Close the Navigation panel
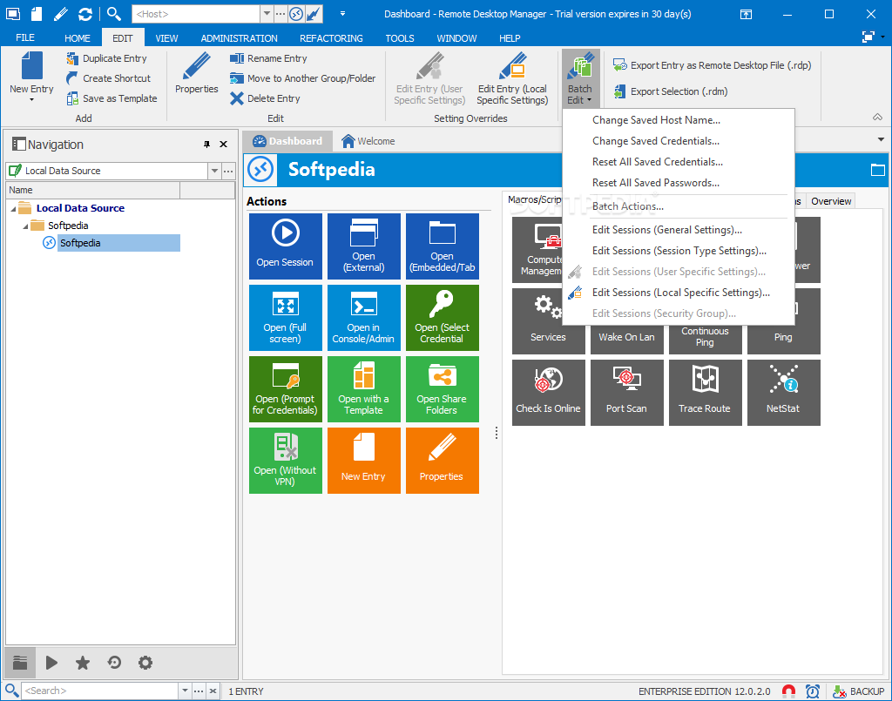 pyautogui.click(x=224, y=145)
